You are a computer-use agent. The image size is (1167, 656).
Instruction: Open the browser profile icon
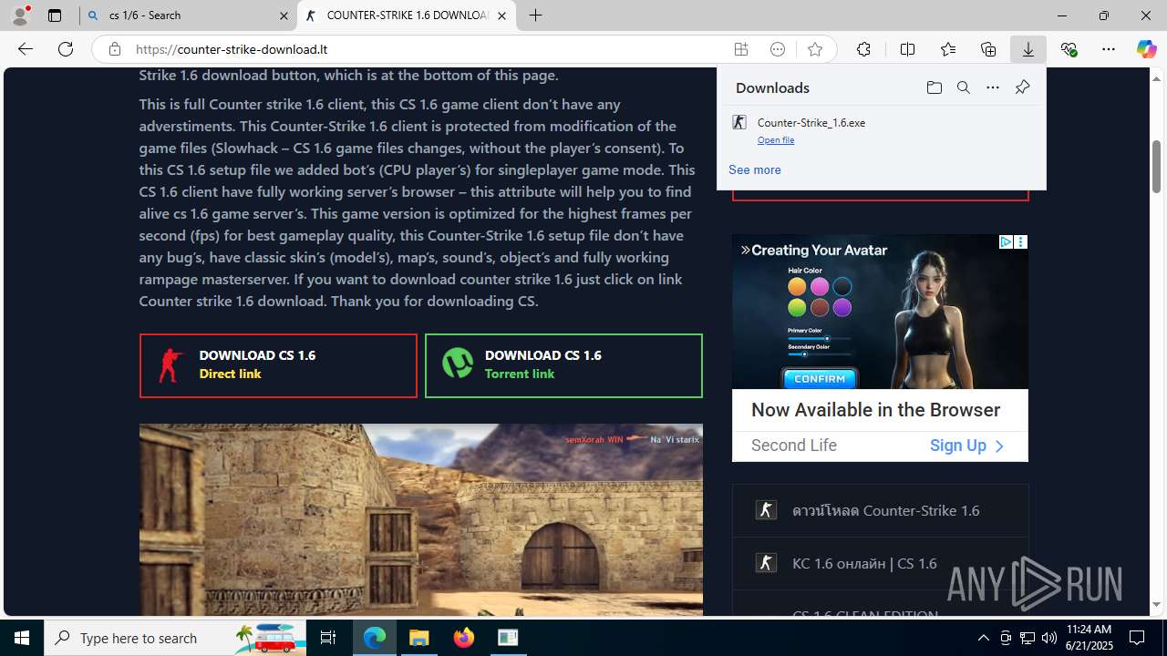(x=20, y=15)
